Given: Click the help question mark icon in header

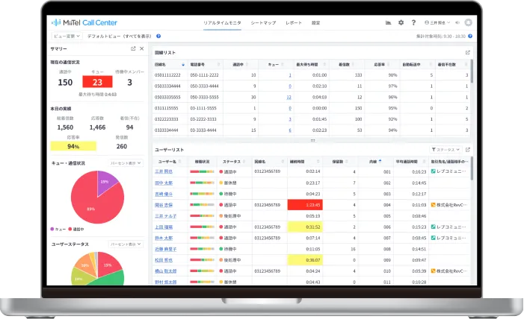Looking at the screenshot, I should click(413, 23).
